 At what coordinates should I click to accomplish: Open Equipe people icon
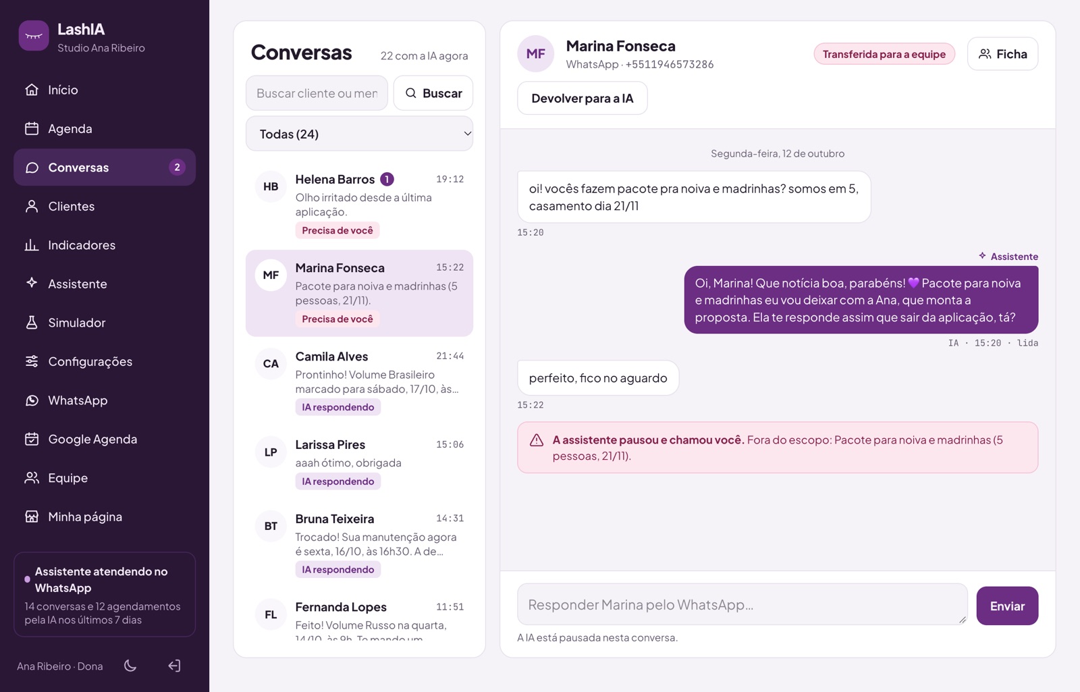pyautogui.click(x=32, y=478)
